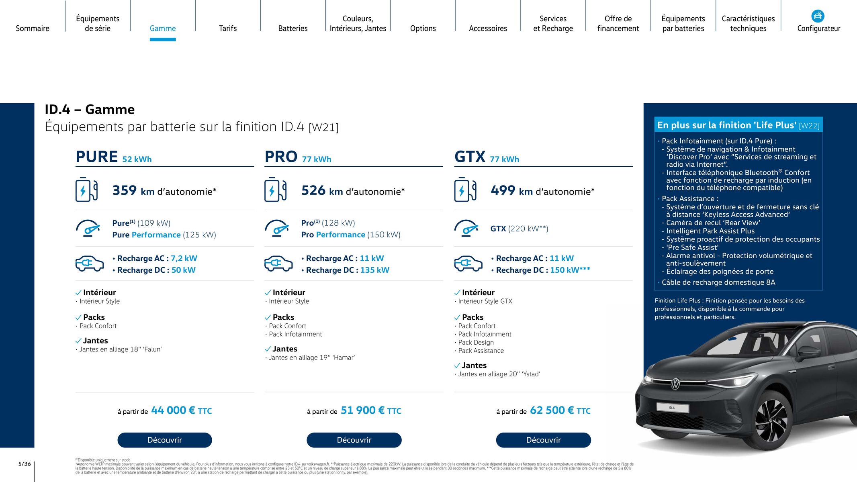Click 'Câble de recharge domestique 8A' text

718,282
